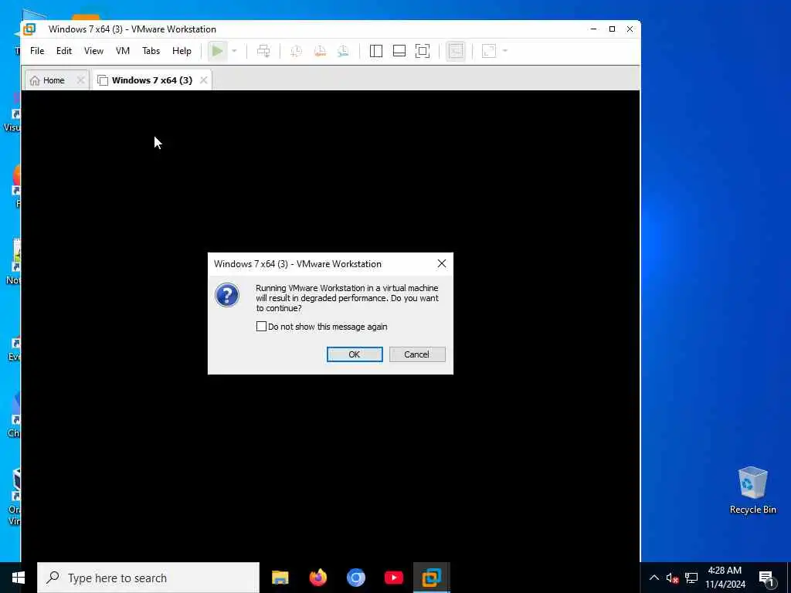Open the Snapshot Manager toolbar icon

343,51
